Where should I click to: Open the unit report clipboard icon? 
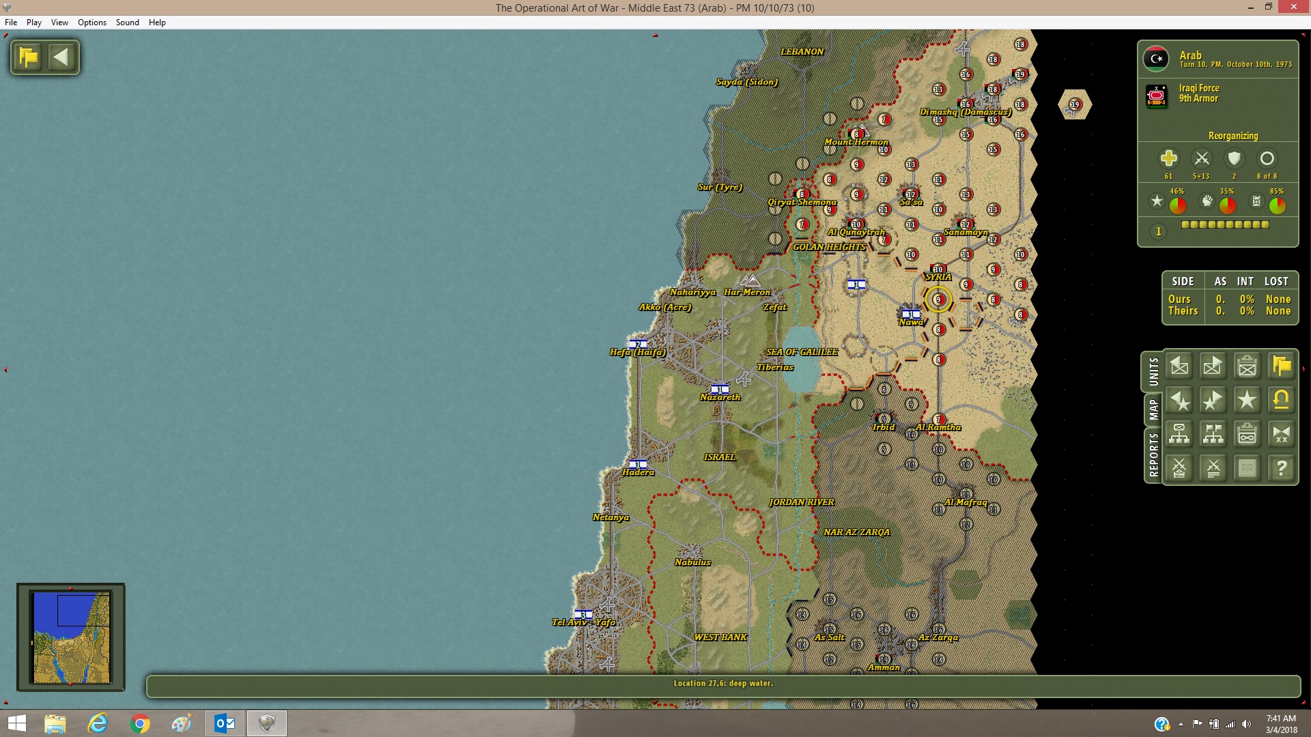pos(1247,366)
